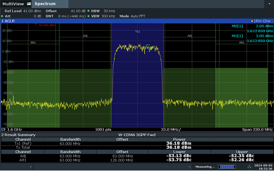Screen dimensions: 274x171
Task: Select the lower Alt1 channel label
Action: tap(33, 43)
